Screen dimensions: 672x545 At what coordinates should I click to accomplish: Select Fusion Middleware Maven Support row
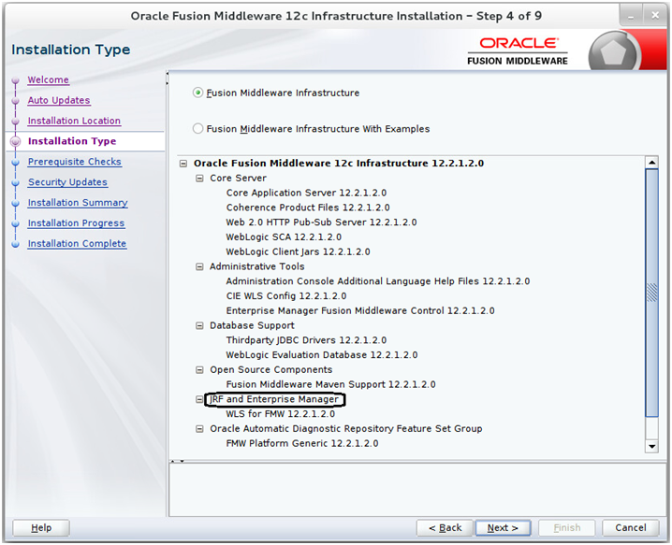[x=331, y=384]
